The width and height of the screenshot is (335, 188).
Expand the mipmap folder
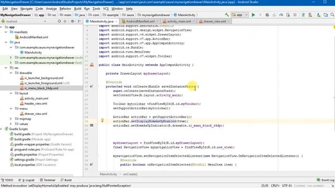coord(11,119)
